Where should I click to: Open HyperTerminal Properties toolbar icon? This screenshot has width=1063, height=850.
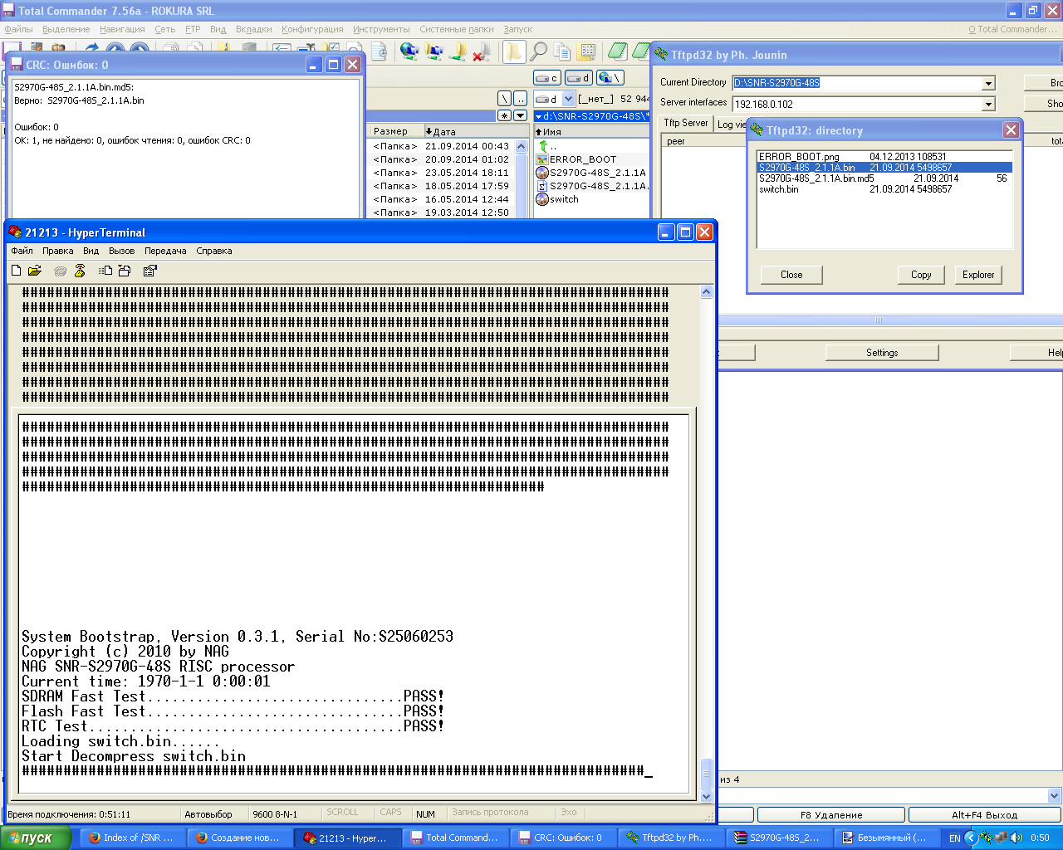150,271
